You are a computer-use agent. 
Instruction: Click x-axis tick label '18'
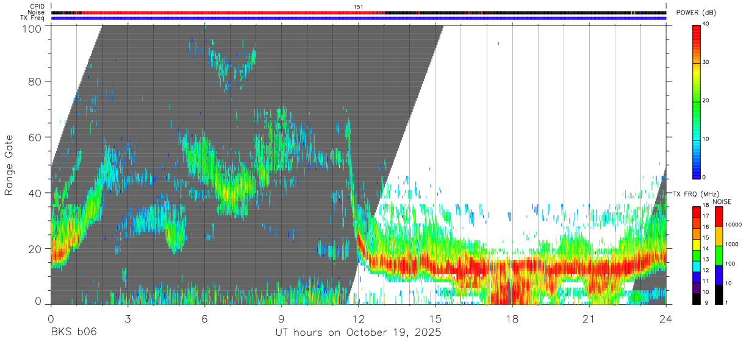[512, 319]
